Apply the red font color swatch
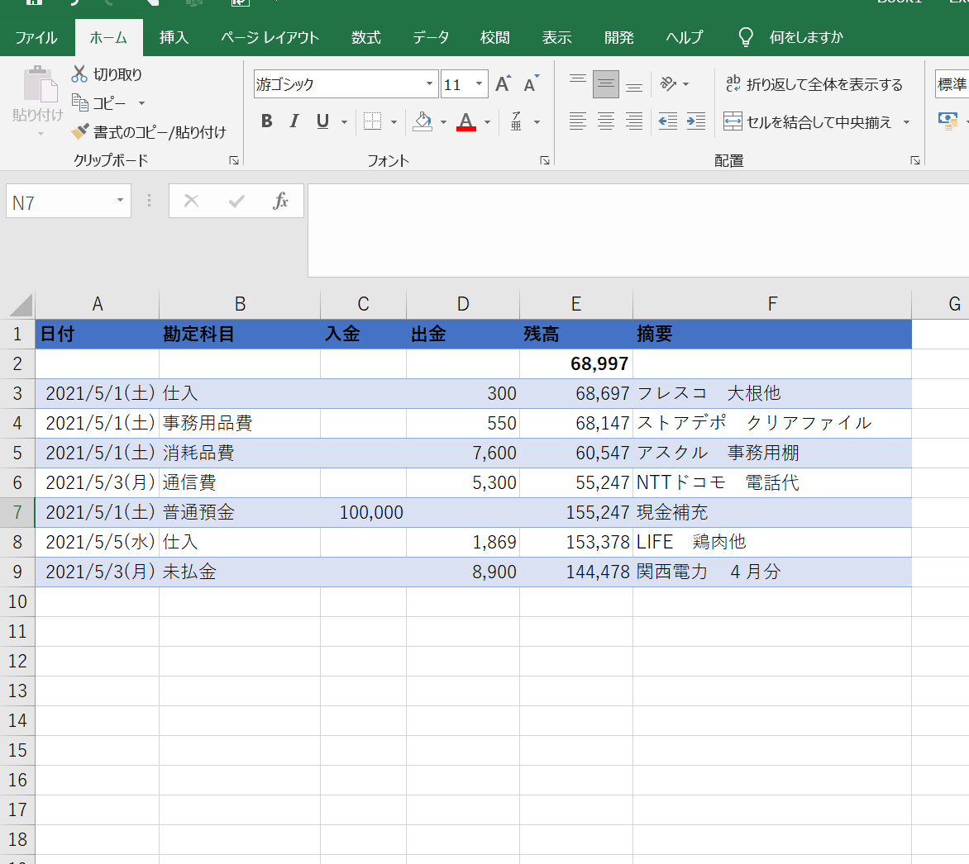The width and height of the screenshot is (969, 864). point(466,122)
